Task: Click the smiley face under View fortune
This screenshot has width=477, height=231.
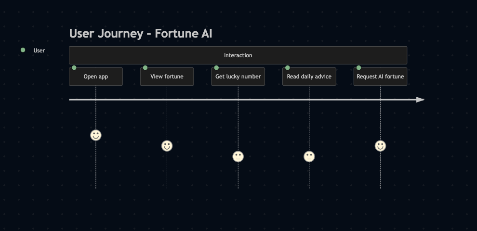Action: tap(167, 146)
